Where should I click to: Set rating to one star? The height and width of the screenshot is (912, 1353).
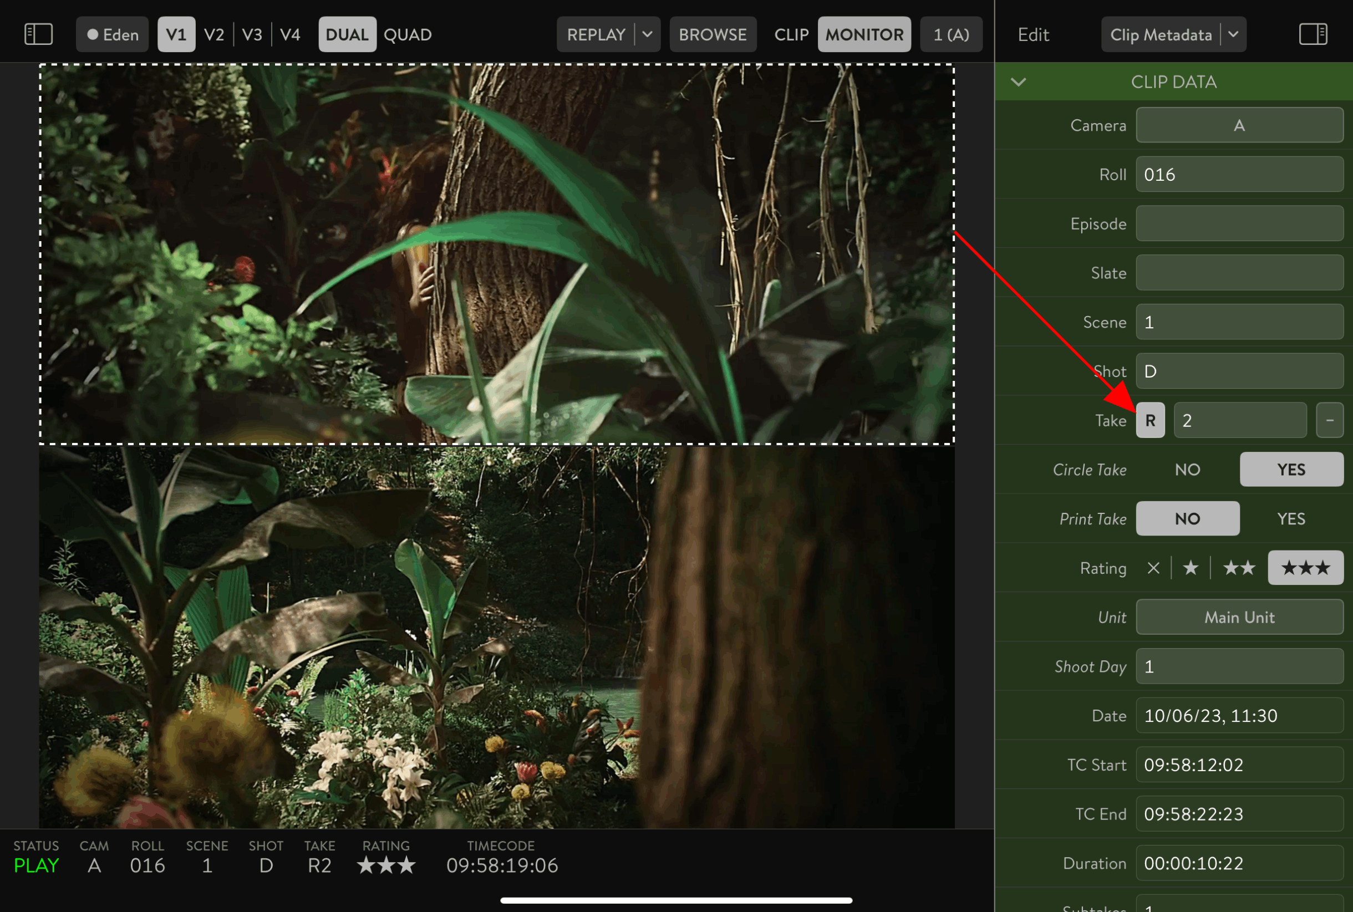(1190, 568)
